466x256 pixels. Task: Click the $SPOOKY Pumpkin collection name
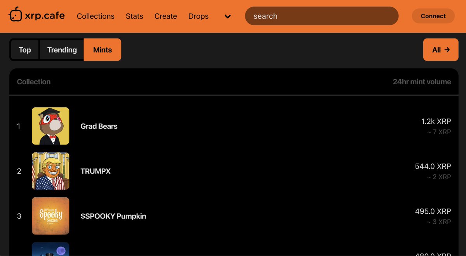pos(113,216)
